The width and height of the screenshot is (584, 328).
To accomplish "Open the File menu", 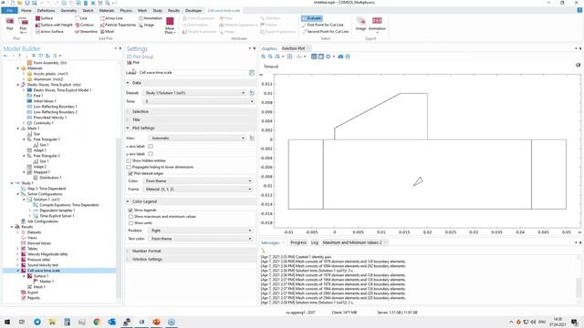I will 9,10.
